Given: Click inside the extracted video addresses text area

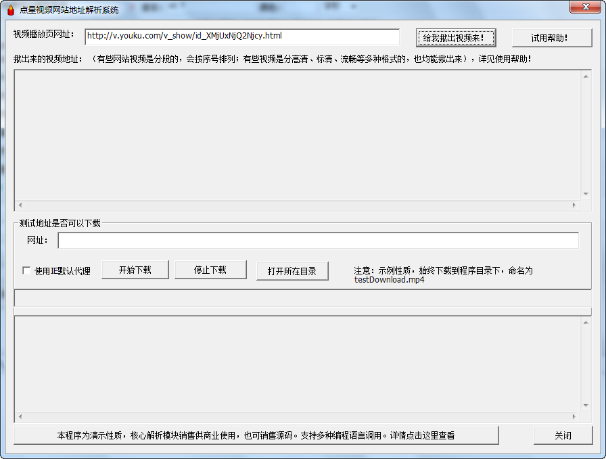Looking at the screenshot, I should pos(298,134).
